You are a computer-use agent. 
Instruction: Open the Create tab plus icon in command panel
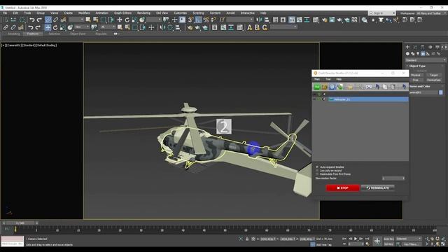tap(407, 47)
